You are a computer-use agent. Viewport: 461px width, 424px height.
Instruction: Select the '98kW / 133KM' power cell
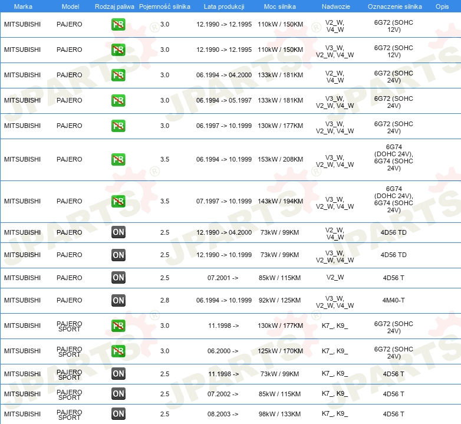pos(279,414)
